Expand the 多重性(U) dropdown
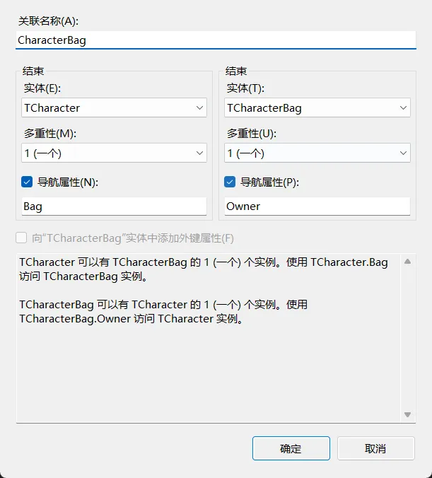This screenshot has width=432, height=478. pyautogui.click(x=317, y=153)
